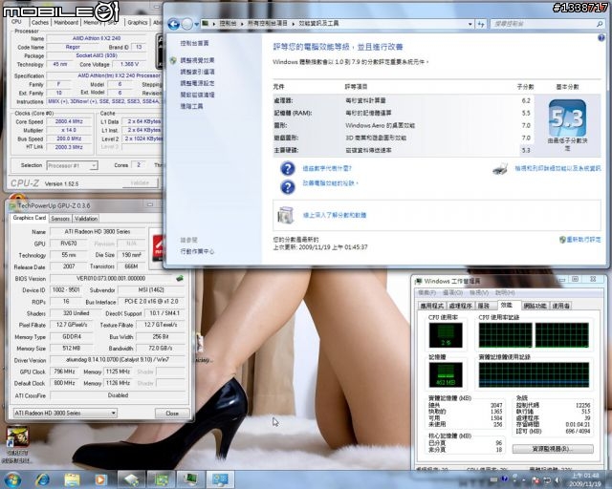This screenshot has height=489, width=612.
Task: Open view and print detailed performance link
Action: coord(557,168)
